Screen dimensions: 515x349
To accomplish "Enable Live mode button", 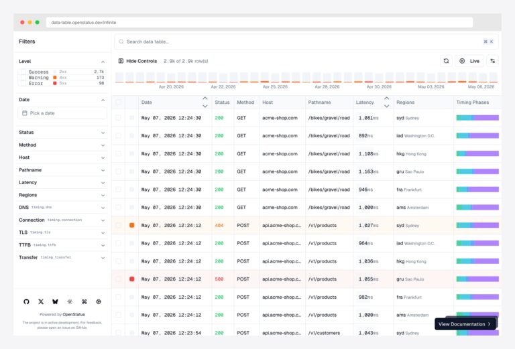I will 469,61.
